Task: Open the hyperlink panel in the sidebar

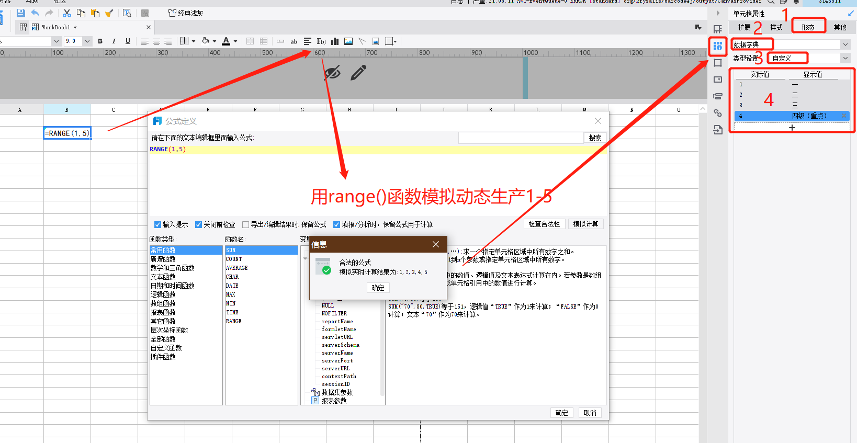Action: tap(718, 113)
